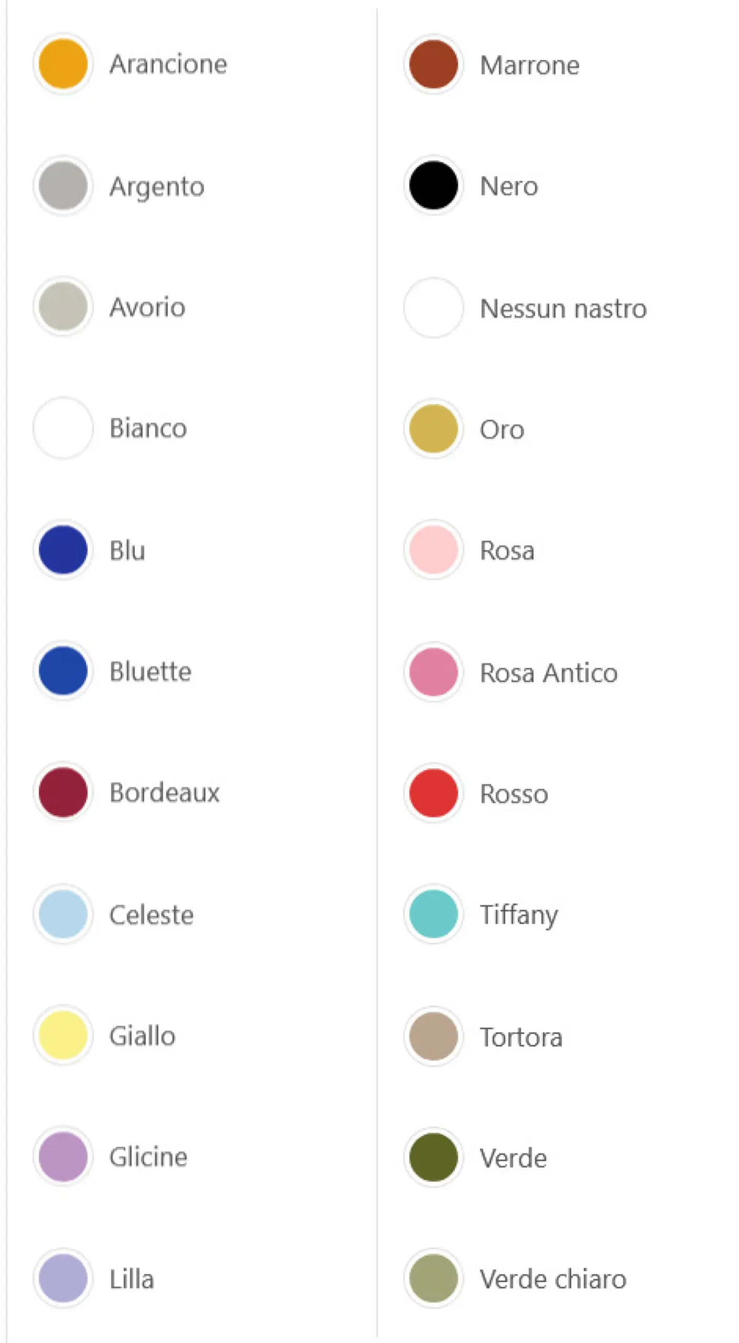Choose the dark Blu color swatch
Viewport: 739px width, 1343px height.
coord(63,550)
